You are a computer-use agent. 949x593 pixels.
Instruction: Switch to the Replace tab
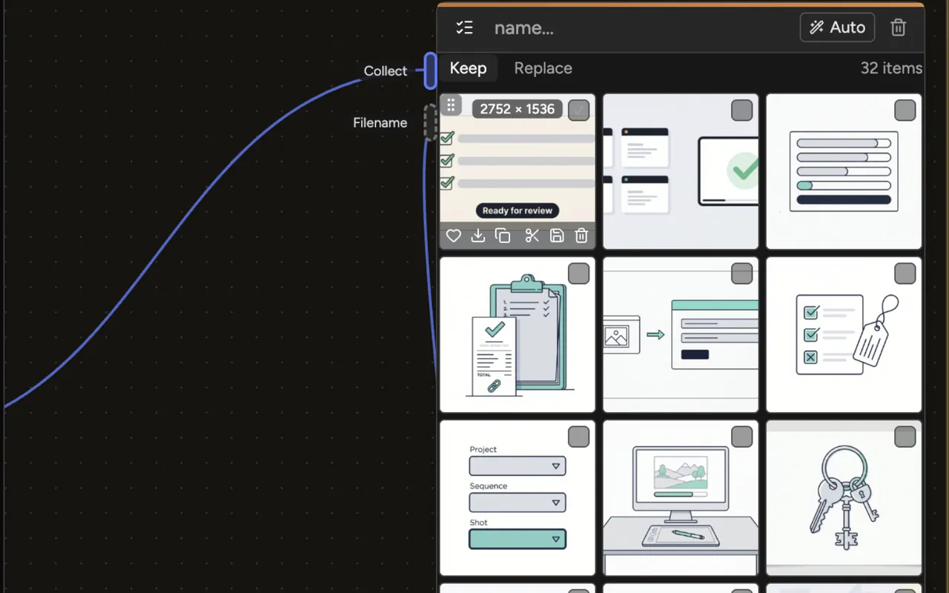[x=543, y=68]
